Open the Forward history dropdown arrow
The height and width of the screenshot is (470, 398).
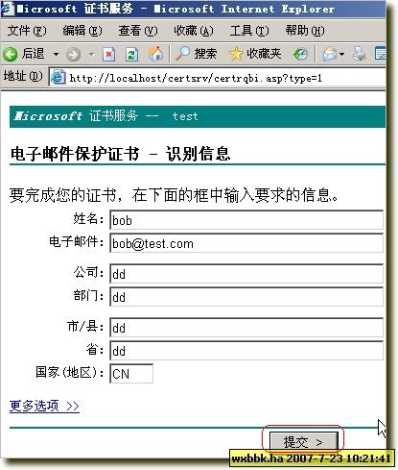(92, 55)
